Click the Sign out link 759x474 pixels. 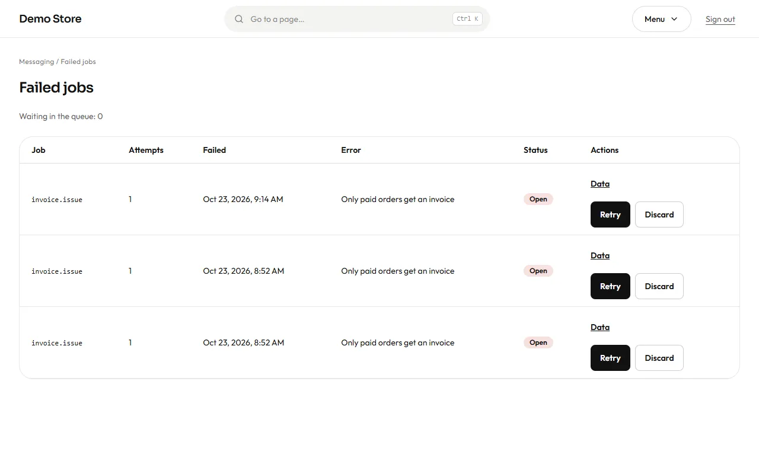720,19
